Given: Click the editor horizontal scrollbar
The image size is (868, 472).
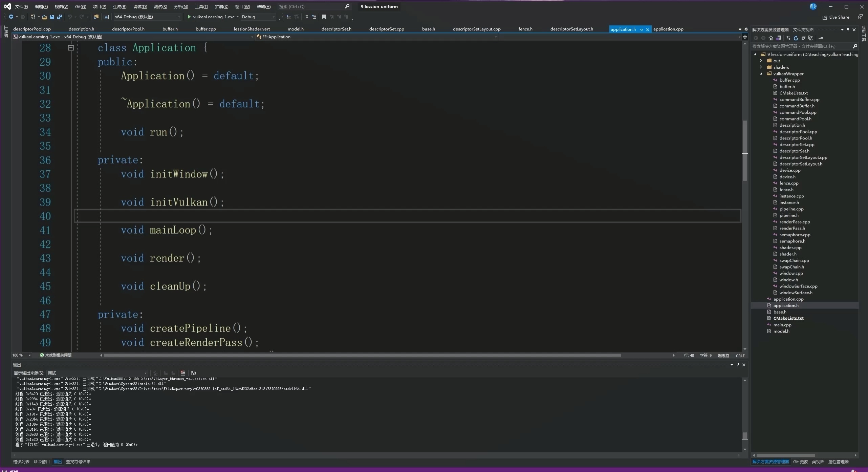Looking at the screenshot, I should (x=362, y=355).
